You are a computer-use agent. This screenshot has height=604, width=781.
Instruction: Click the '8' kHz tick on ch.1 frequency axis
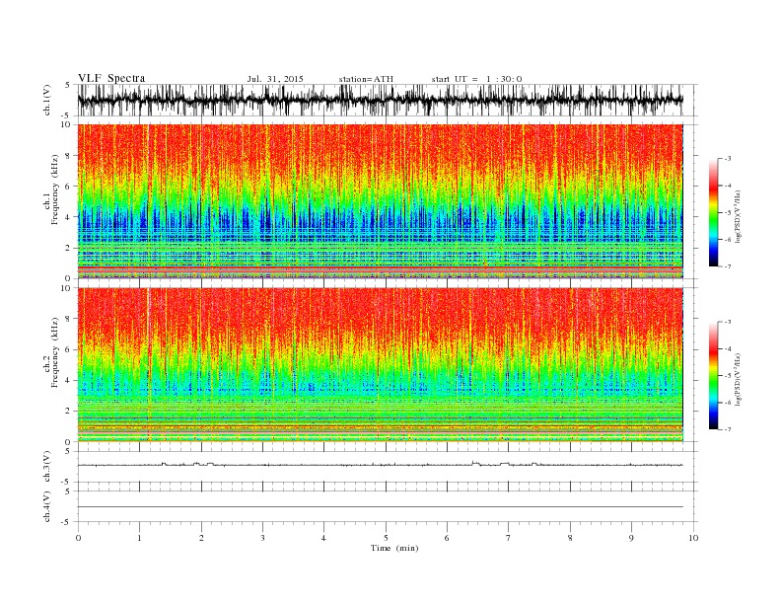coord(69,156)
